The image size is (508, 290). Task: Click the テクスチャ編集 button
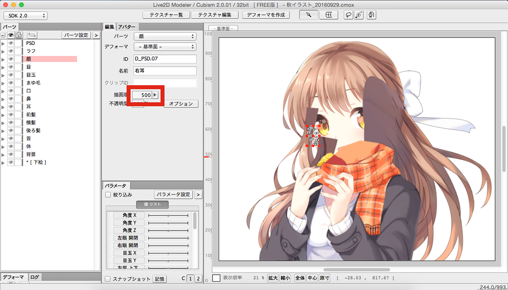pyautogui.click(x=215, y=15)
